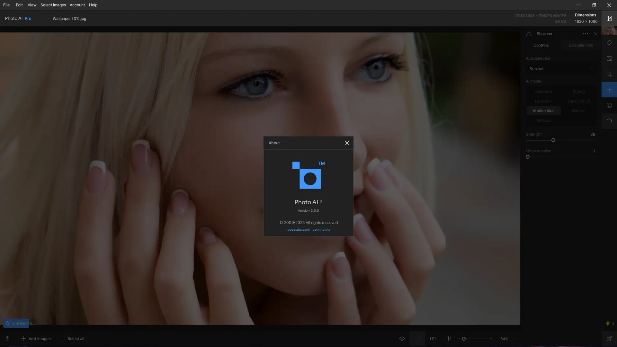Close the About dialog

click(x=347, y=143)
